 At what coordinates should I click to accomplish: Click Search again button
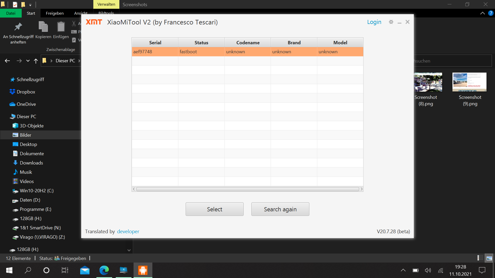[x=280, y=209]
